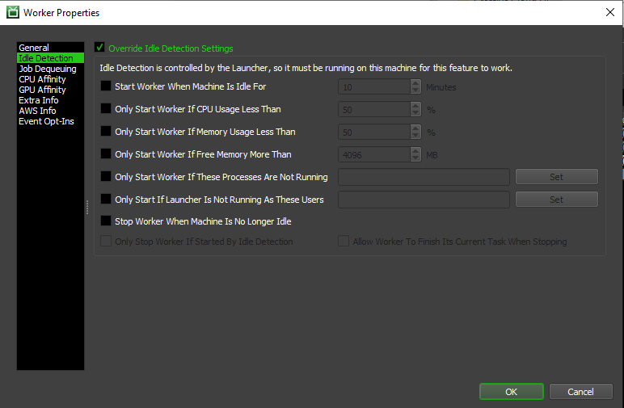Click the processes not running text field
This screenshot has height=408, width=624.
pos(423,177)
